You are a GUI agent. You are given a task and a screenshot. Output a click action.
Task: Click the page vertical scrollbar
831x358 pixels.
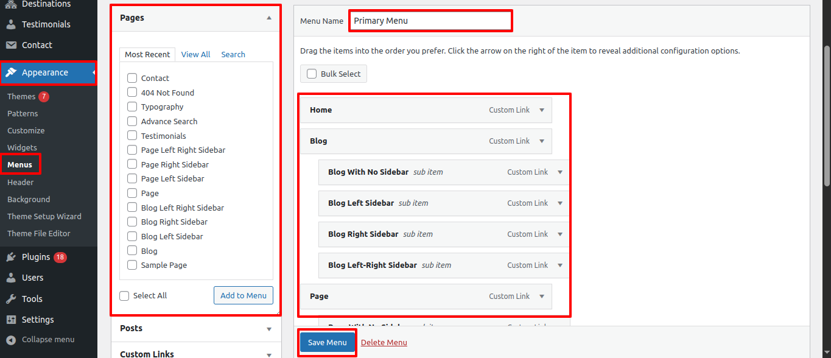coord(826,116)
